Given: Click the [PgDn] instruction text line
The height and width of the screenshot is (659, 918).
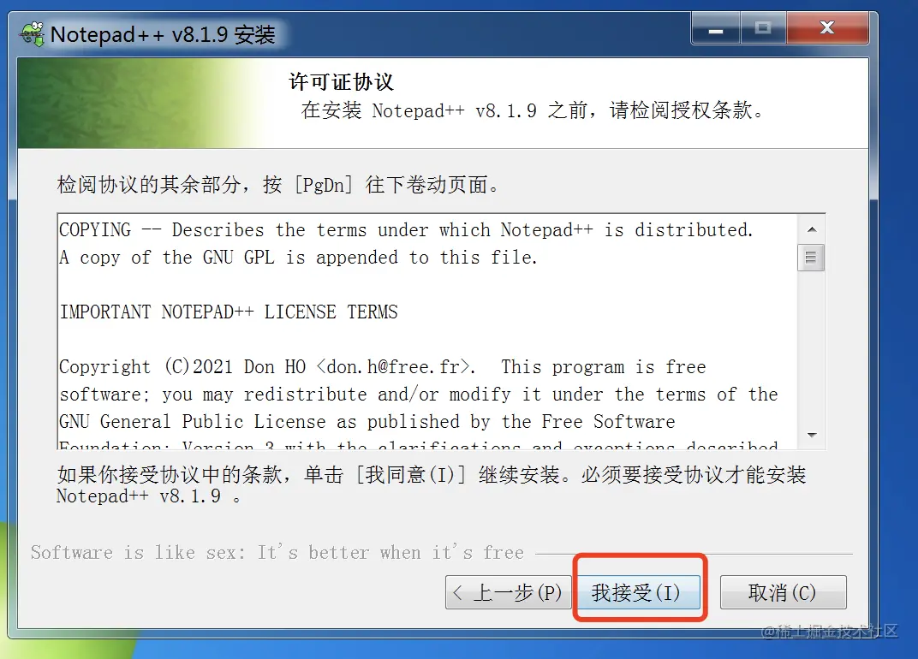Looking at the screenshot, I should click(x=278, y=185).
